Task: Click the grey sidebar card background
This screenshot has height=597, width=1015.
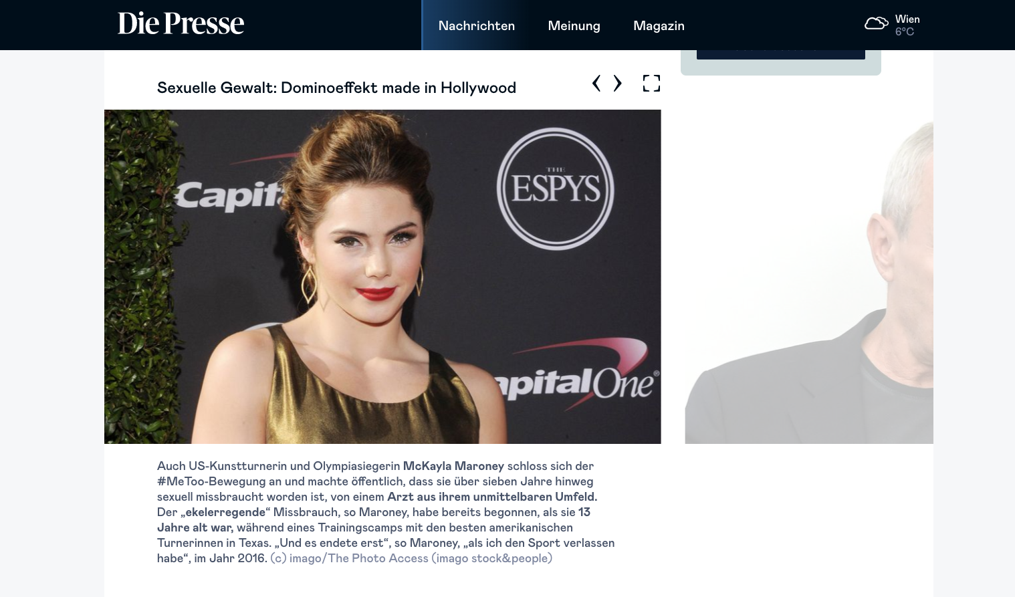Action: click(780, 68)
